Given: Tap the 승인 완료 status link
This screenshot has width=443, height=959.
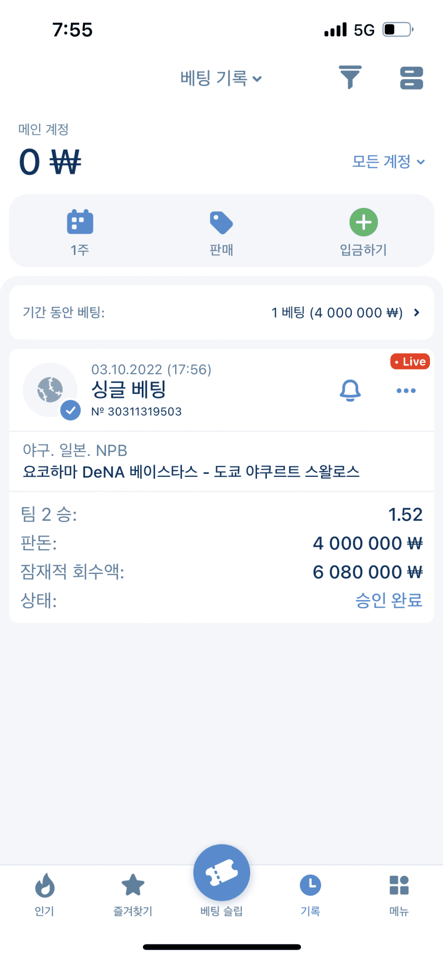Looking at the screenshot, I should click(389, 600).
